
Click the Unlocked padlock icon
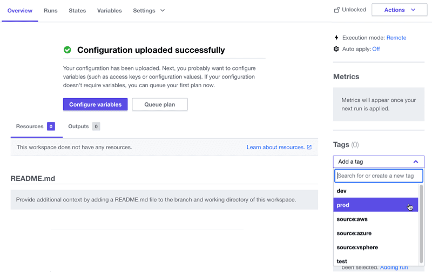tap(337, 10)
